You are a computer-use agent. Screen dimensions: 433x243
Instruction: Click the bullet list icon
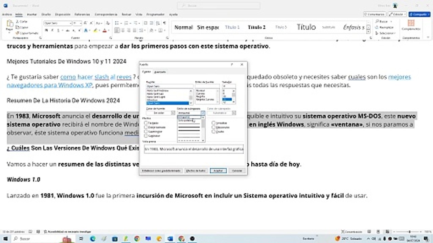117,23
